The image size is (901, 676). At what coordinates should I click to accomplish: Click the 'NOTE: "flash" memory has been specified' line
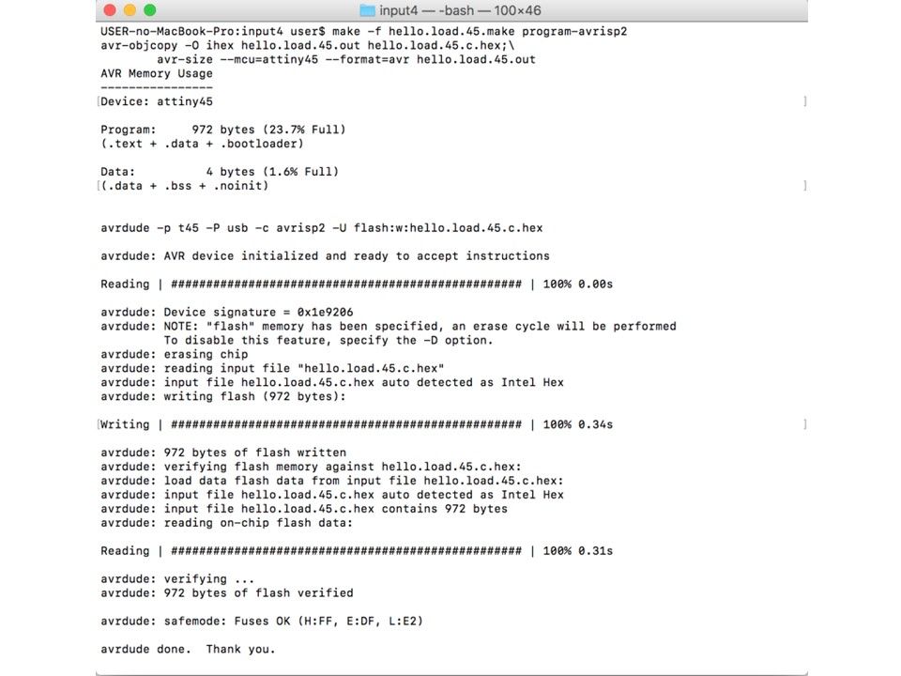(x=388, y=326)
